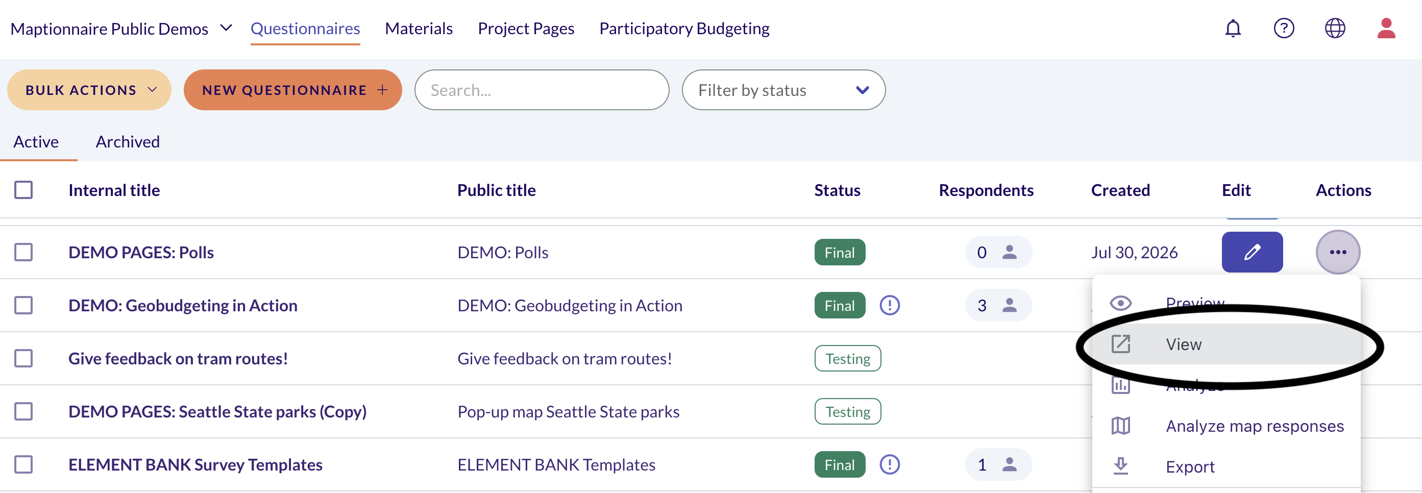This screenshot has width=1422, height=493.
Task: Edit DEMO PAGES: Polls with pencil button
Action: 1252,252
